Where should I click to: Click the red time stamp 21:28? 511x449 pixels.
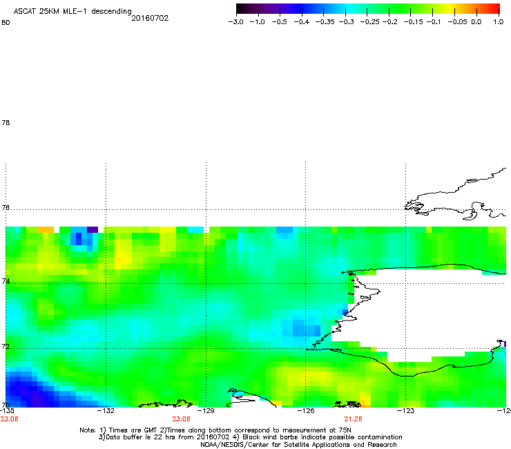click(354, 419)
